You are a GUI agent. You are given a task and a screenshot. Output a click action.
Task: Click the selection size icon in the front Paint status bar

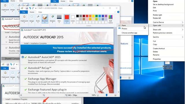click(x=44, y=95)
